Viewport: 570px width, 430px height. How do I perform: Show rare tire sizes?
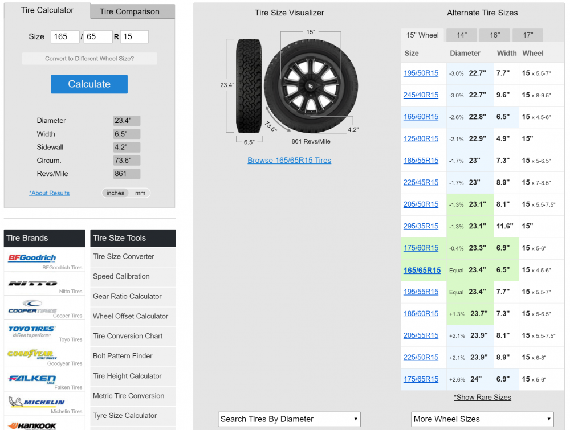(x=482, y=398)
